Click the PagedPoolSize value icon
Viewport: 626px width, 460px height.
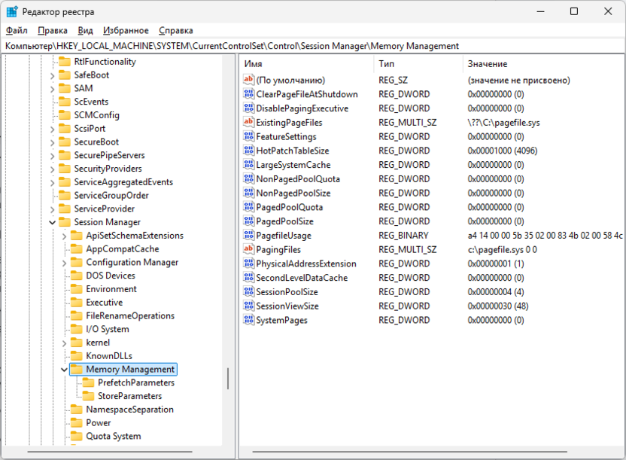[x=248, y=221]
